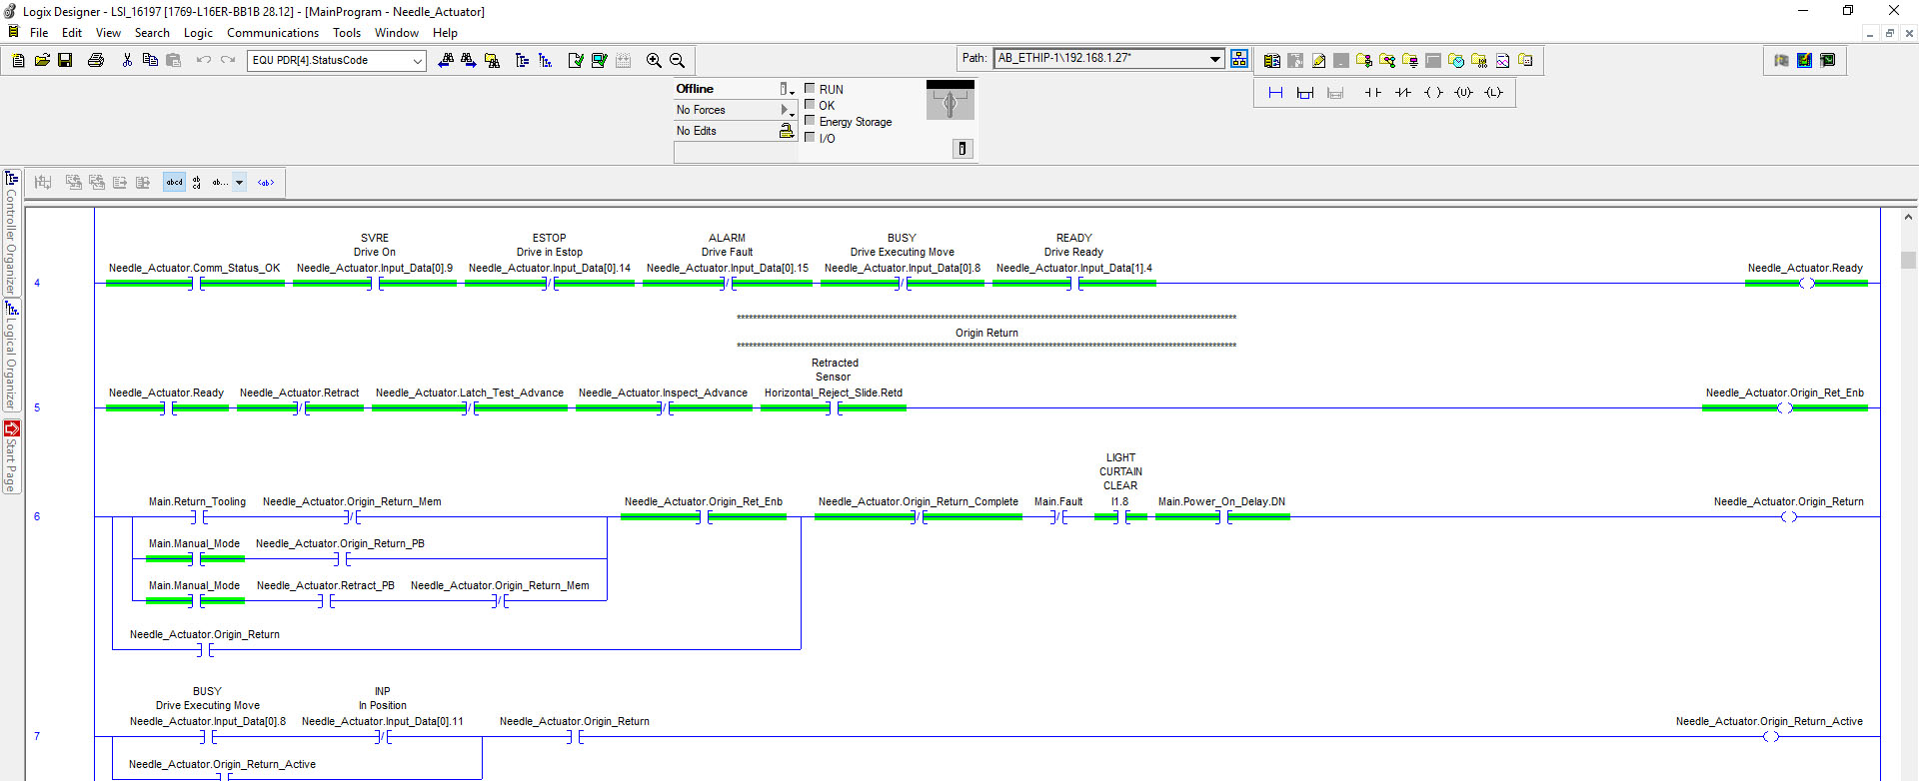Screen dimensions: 1919x781
Task: Copy selection with the copy icon
Action: click(x=150, y=60)
